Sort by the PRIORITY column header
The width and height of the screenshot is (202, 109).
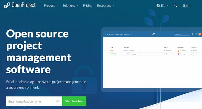coord(194,47)
